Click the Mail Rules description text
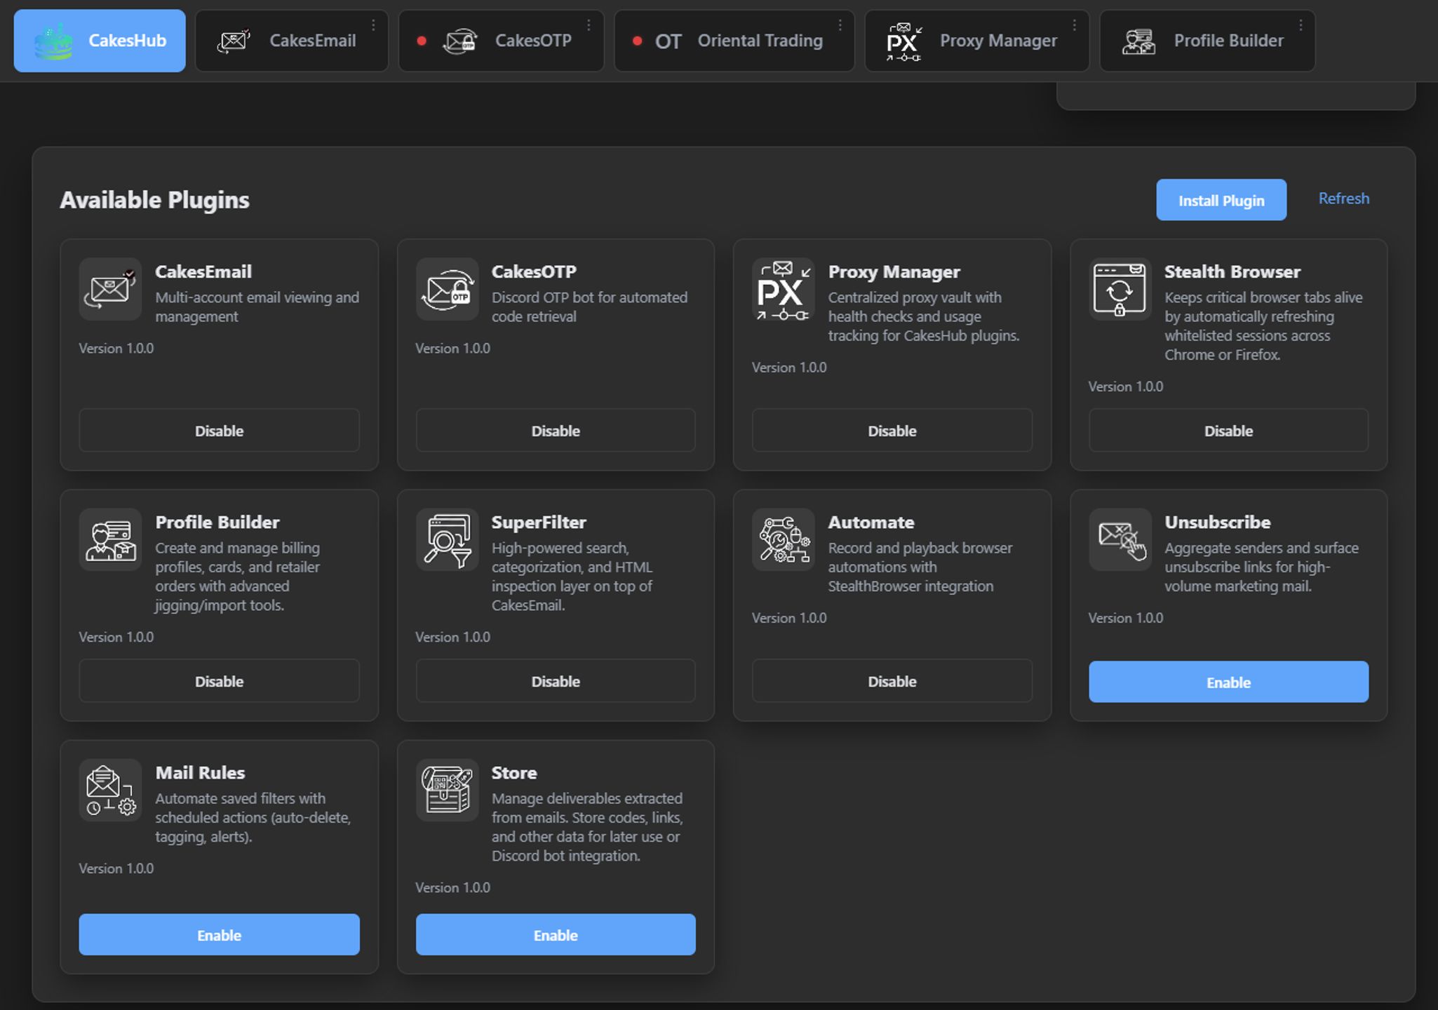The image size is (1438, 1010). point(253,817)
